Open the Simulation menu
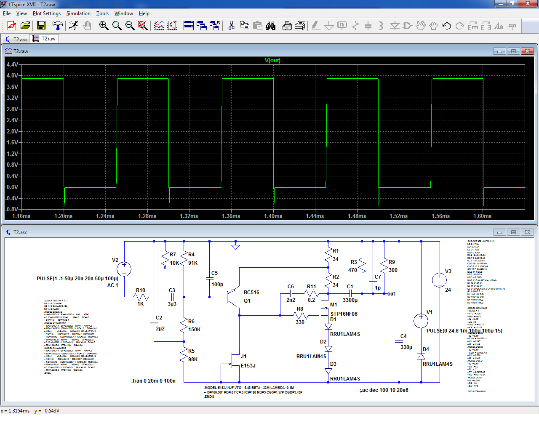 78,13
